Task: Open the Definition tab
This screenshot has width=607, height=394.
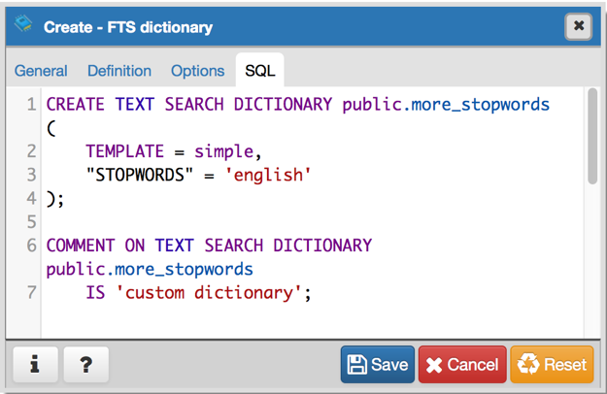Action: click(119, 71)
